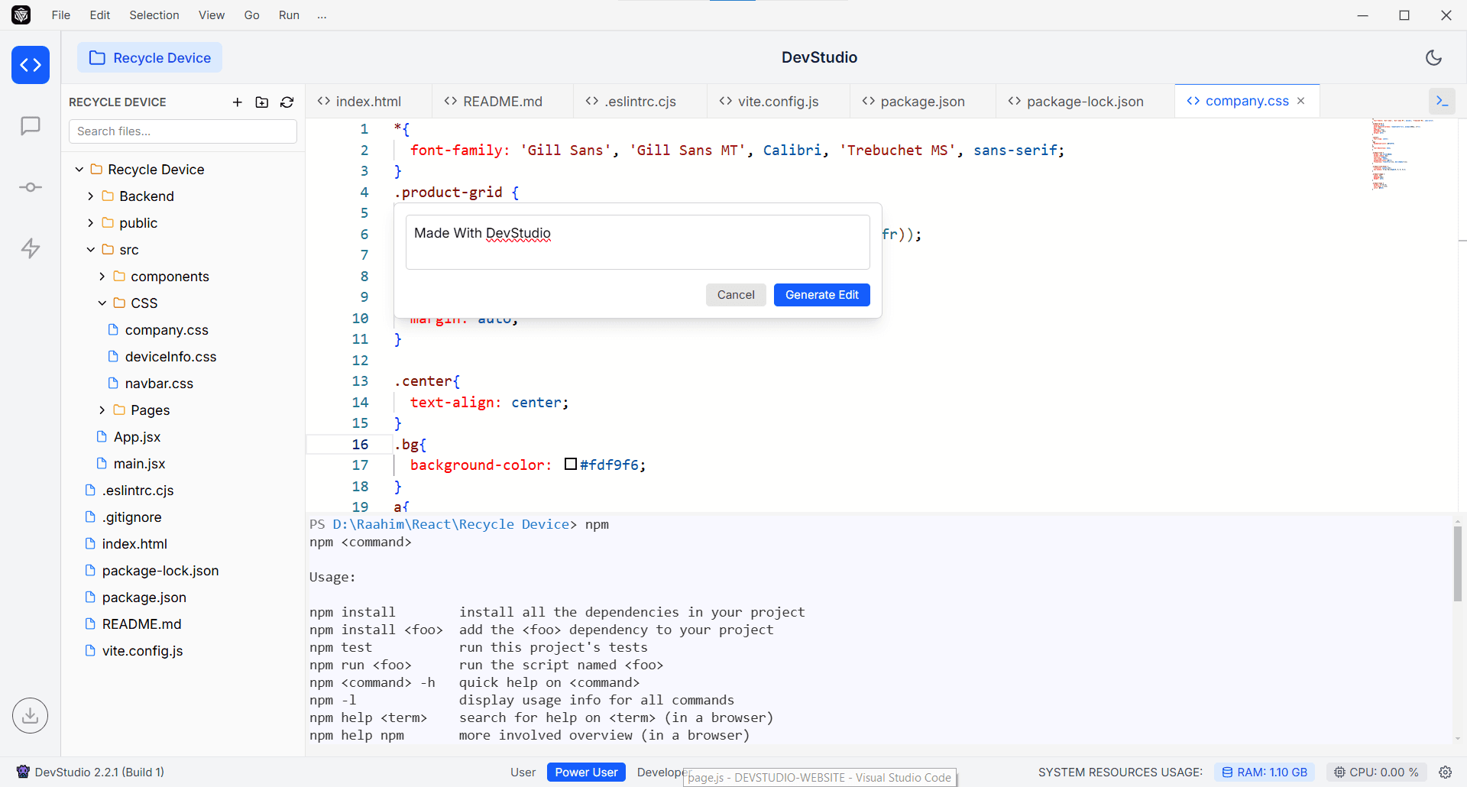Click the edit prompt text area
The image size is (1467, 787).
[x=638, y=242]
